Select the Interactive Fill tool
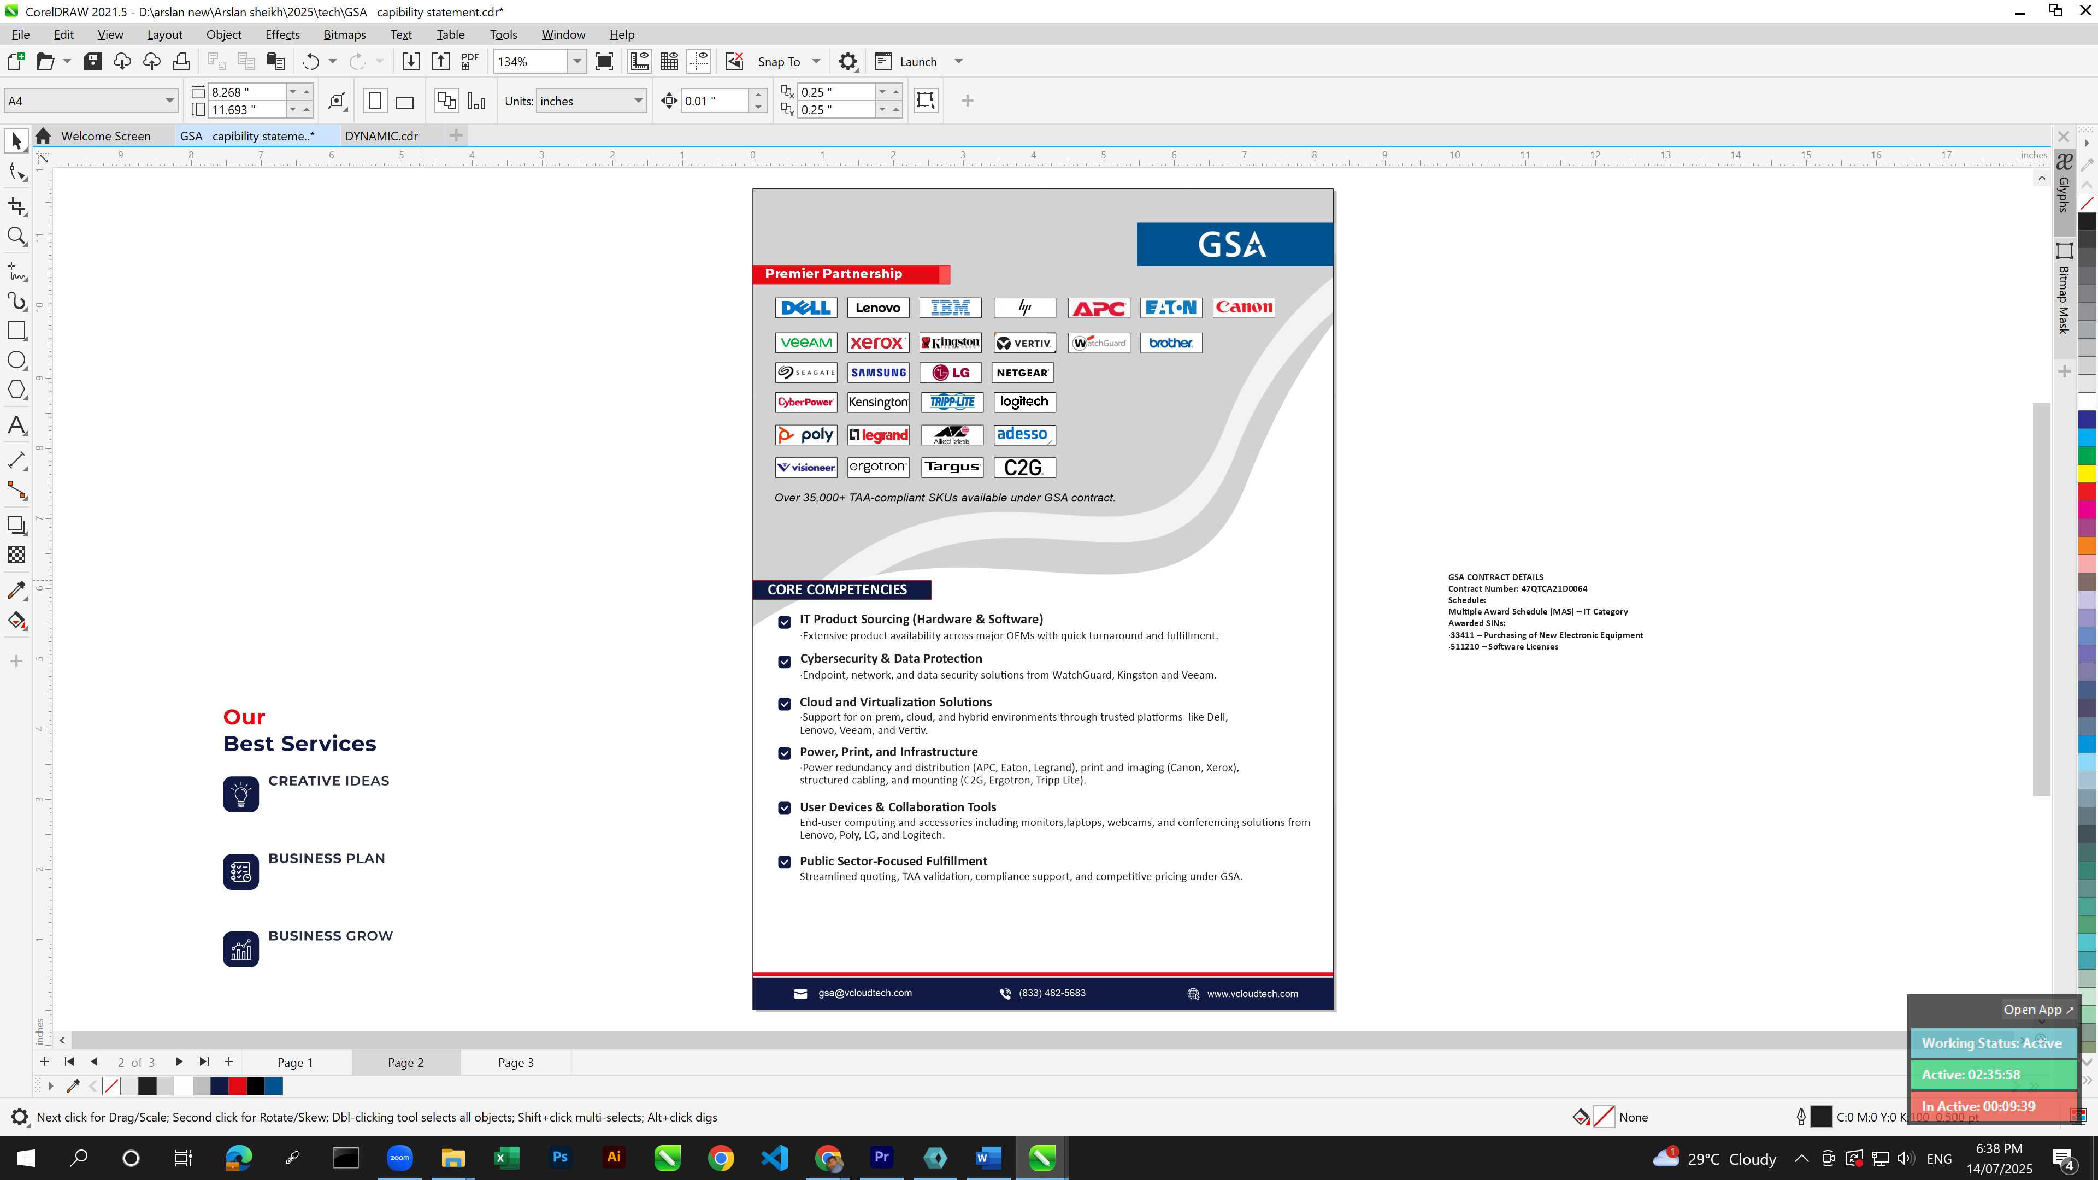Image resolution: width=2098 pixels, height=1180 pixels. (16, 621)
